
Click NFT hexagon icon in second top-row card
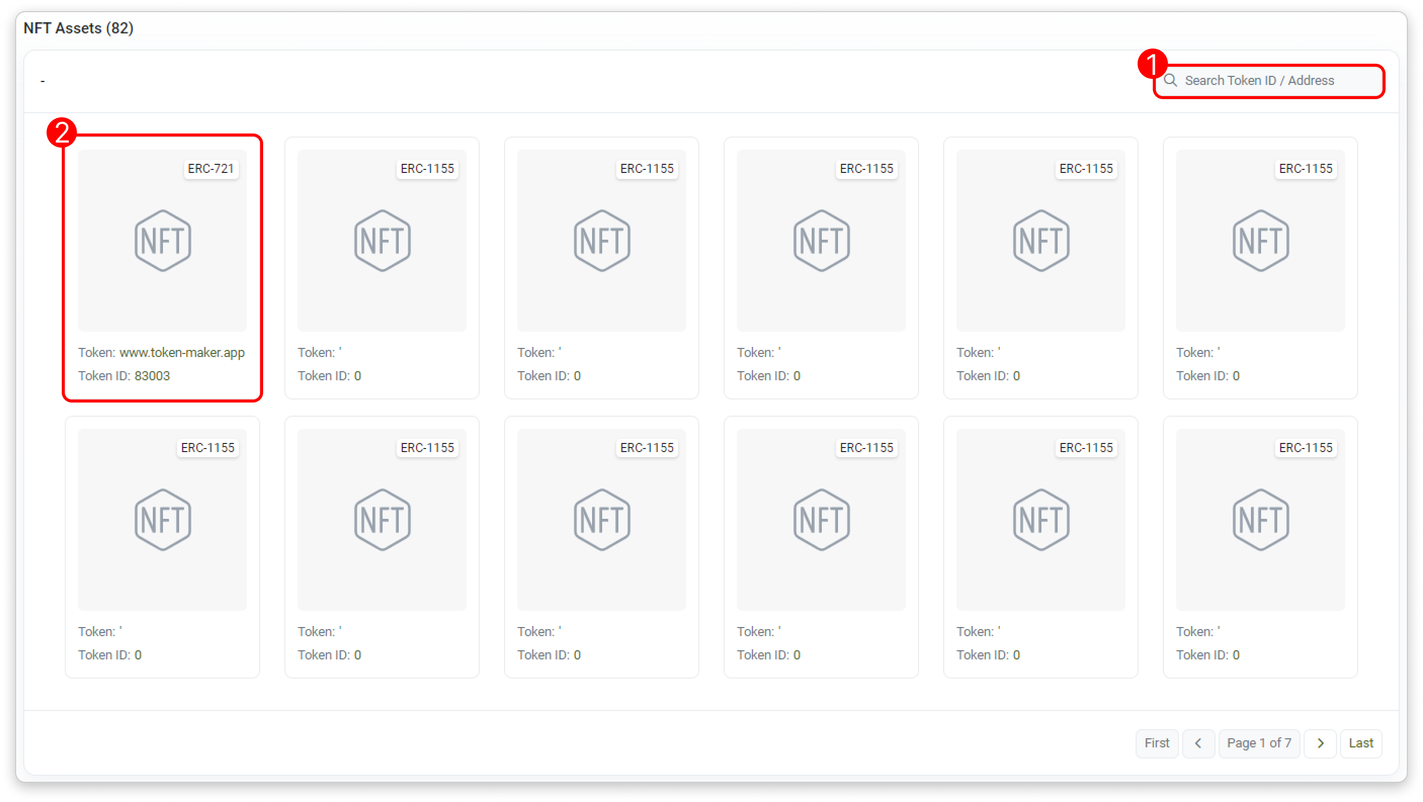(382, 241)
